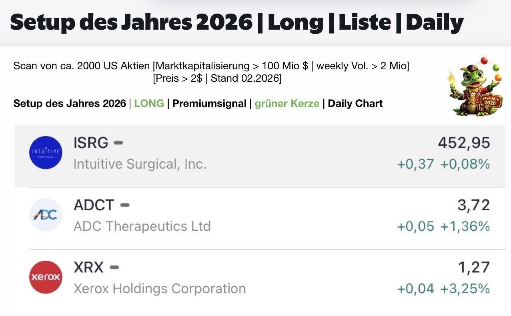Click the green 'grüner Kerze' label
This screenshot has height=316, width=511.
click(x=287, y=103)
